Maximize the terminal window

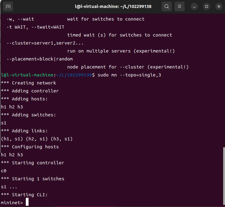pyautogui.click(x=207, y=7)
